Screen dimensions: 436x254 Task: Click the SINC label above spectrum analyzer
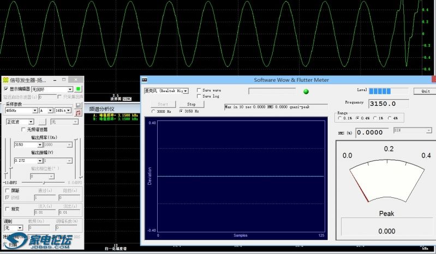(x=127, y=99)
